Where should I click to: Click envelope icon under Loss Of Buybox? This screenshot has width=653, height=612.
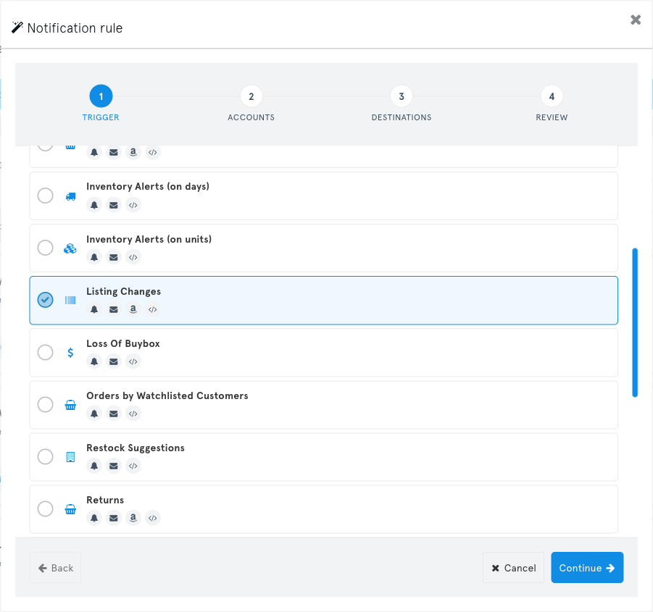point(114,361)
